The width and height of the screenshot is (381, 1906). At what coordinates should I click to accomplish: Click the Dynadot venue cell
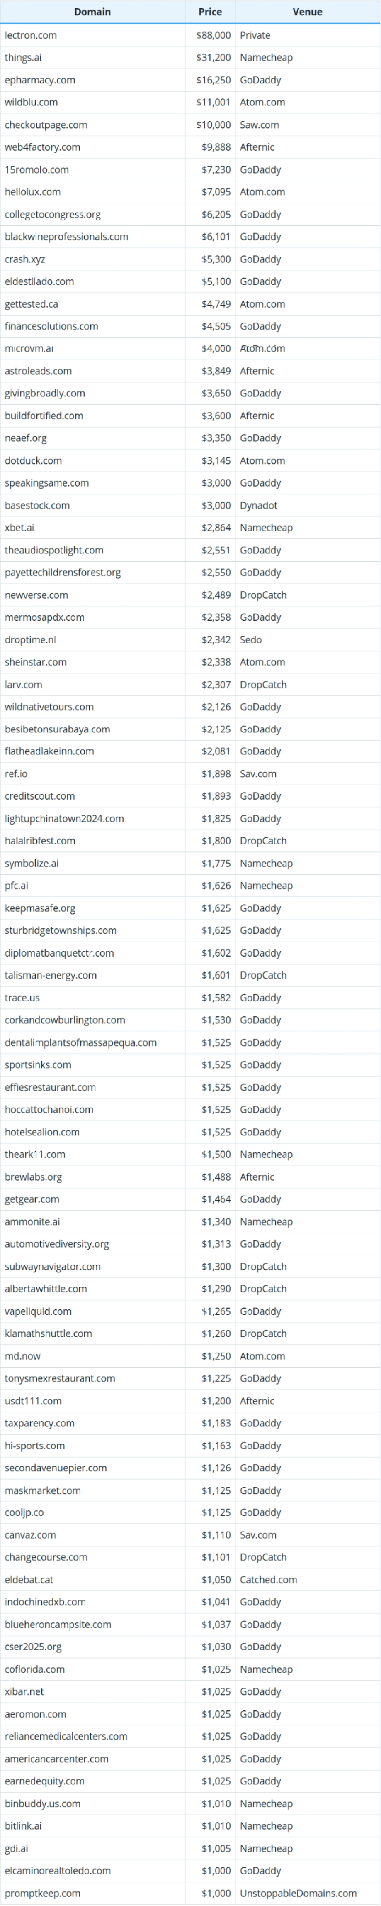pos(258,505)
